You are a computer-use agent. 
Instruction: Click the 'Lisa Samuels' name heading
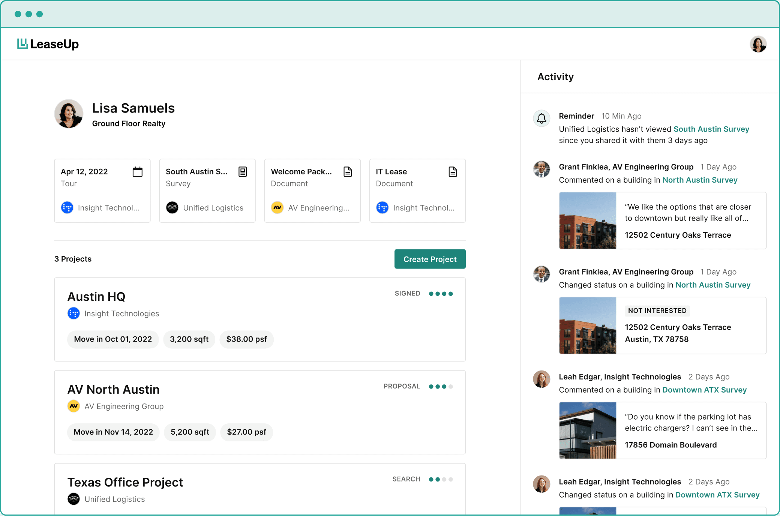click(133, 108)
